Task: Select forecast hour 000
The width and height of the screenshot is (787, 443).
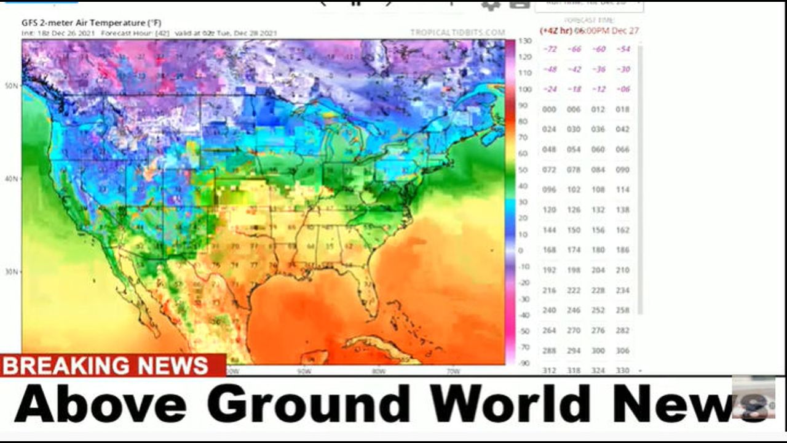Action: (x=549, y=110)
